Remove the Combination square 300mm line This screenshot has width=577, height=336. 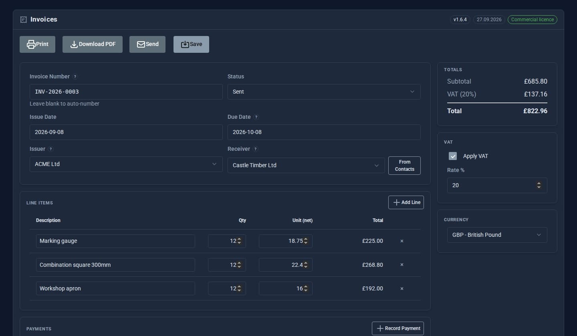pos(402,265)
